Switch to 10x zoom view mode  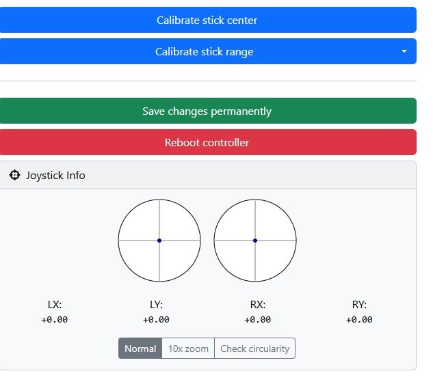188,349
